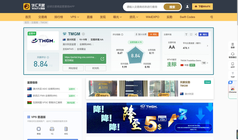Click the info icon beside 评分指数
This screenshot has width=238, height=140.
point(122,34)
